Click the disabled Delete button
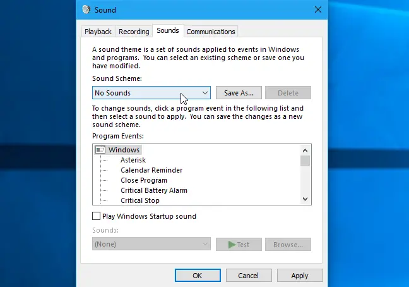Viewport: 409px width, 287px height. pos(288,93)
